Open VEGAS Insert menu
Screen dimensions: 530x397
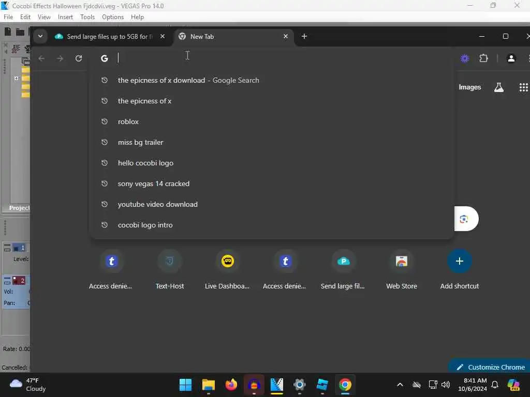pyautogui.click(x=65, y=17)
